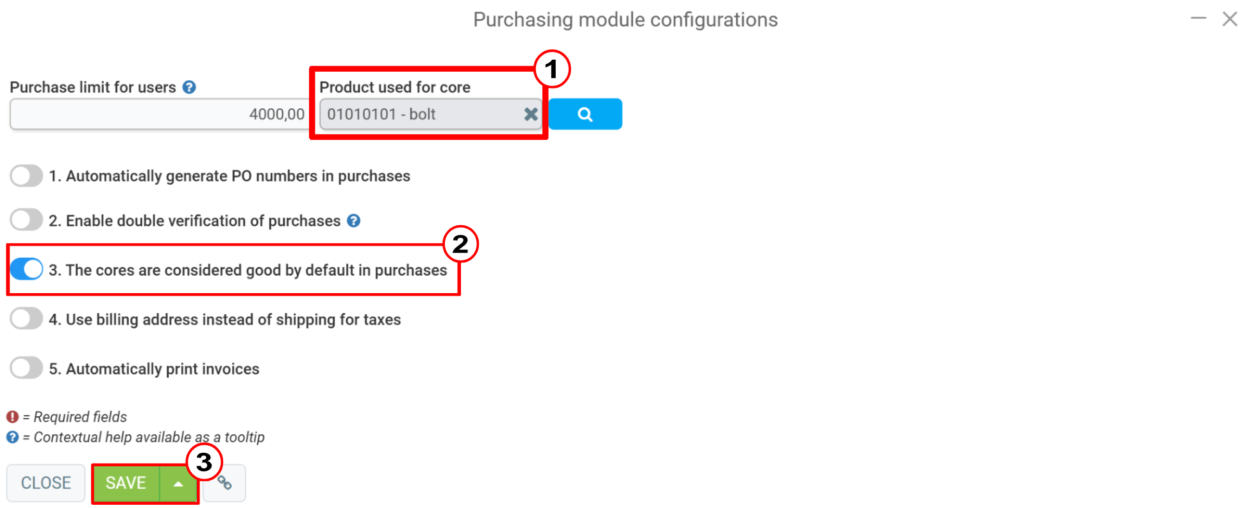This screenshot has height=508, width=1247.
Task: Click the CLOSE button
Action: point(45,483)
